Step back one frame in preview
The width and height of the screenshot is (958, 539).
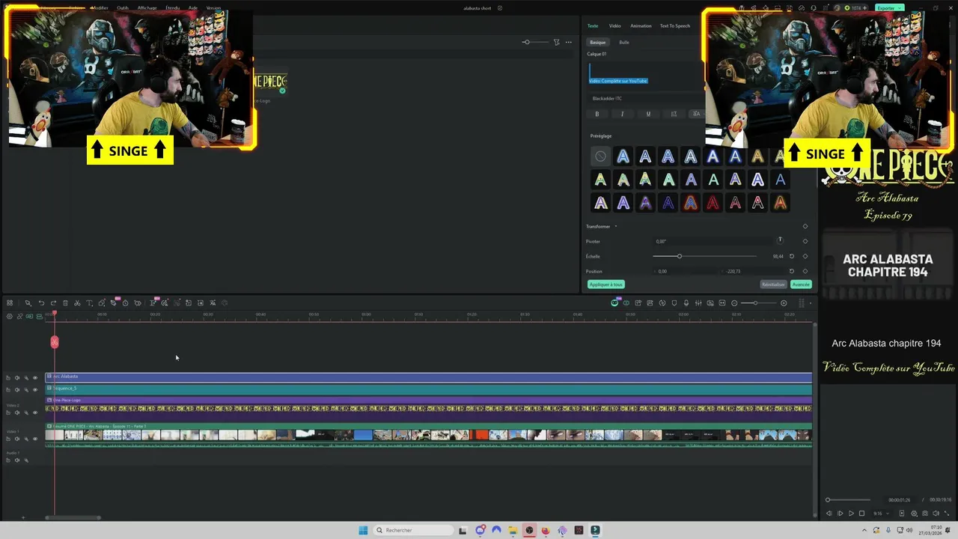click(x=829, y=514)
